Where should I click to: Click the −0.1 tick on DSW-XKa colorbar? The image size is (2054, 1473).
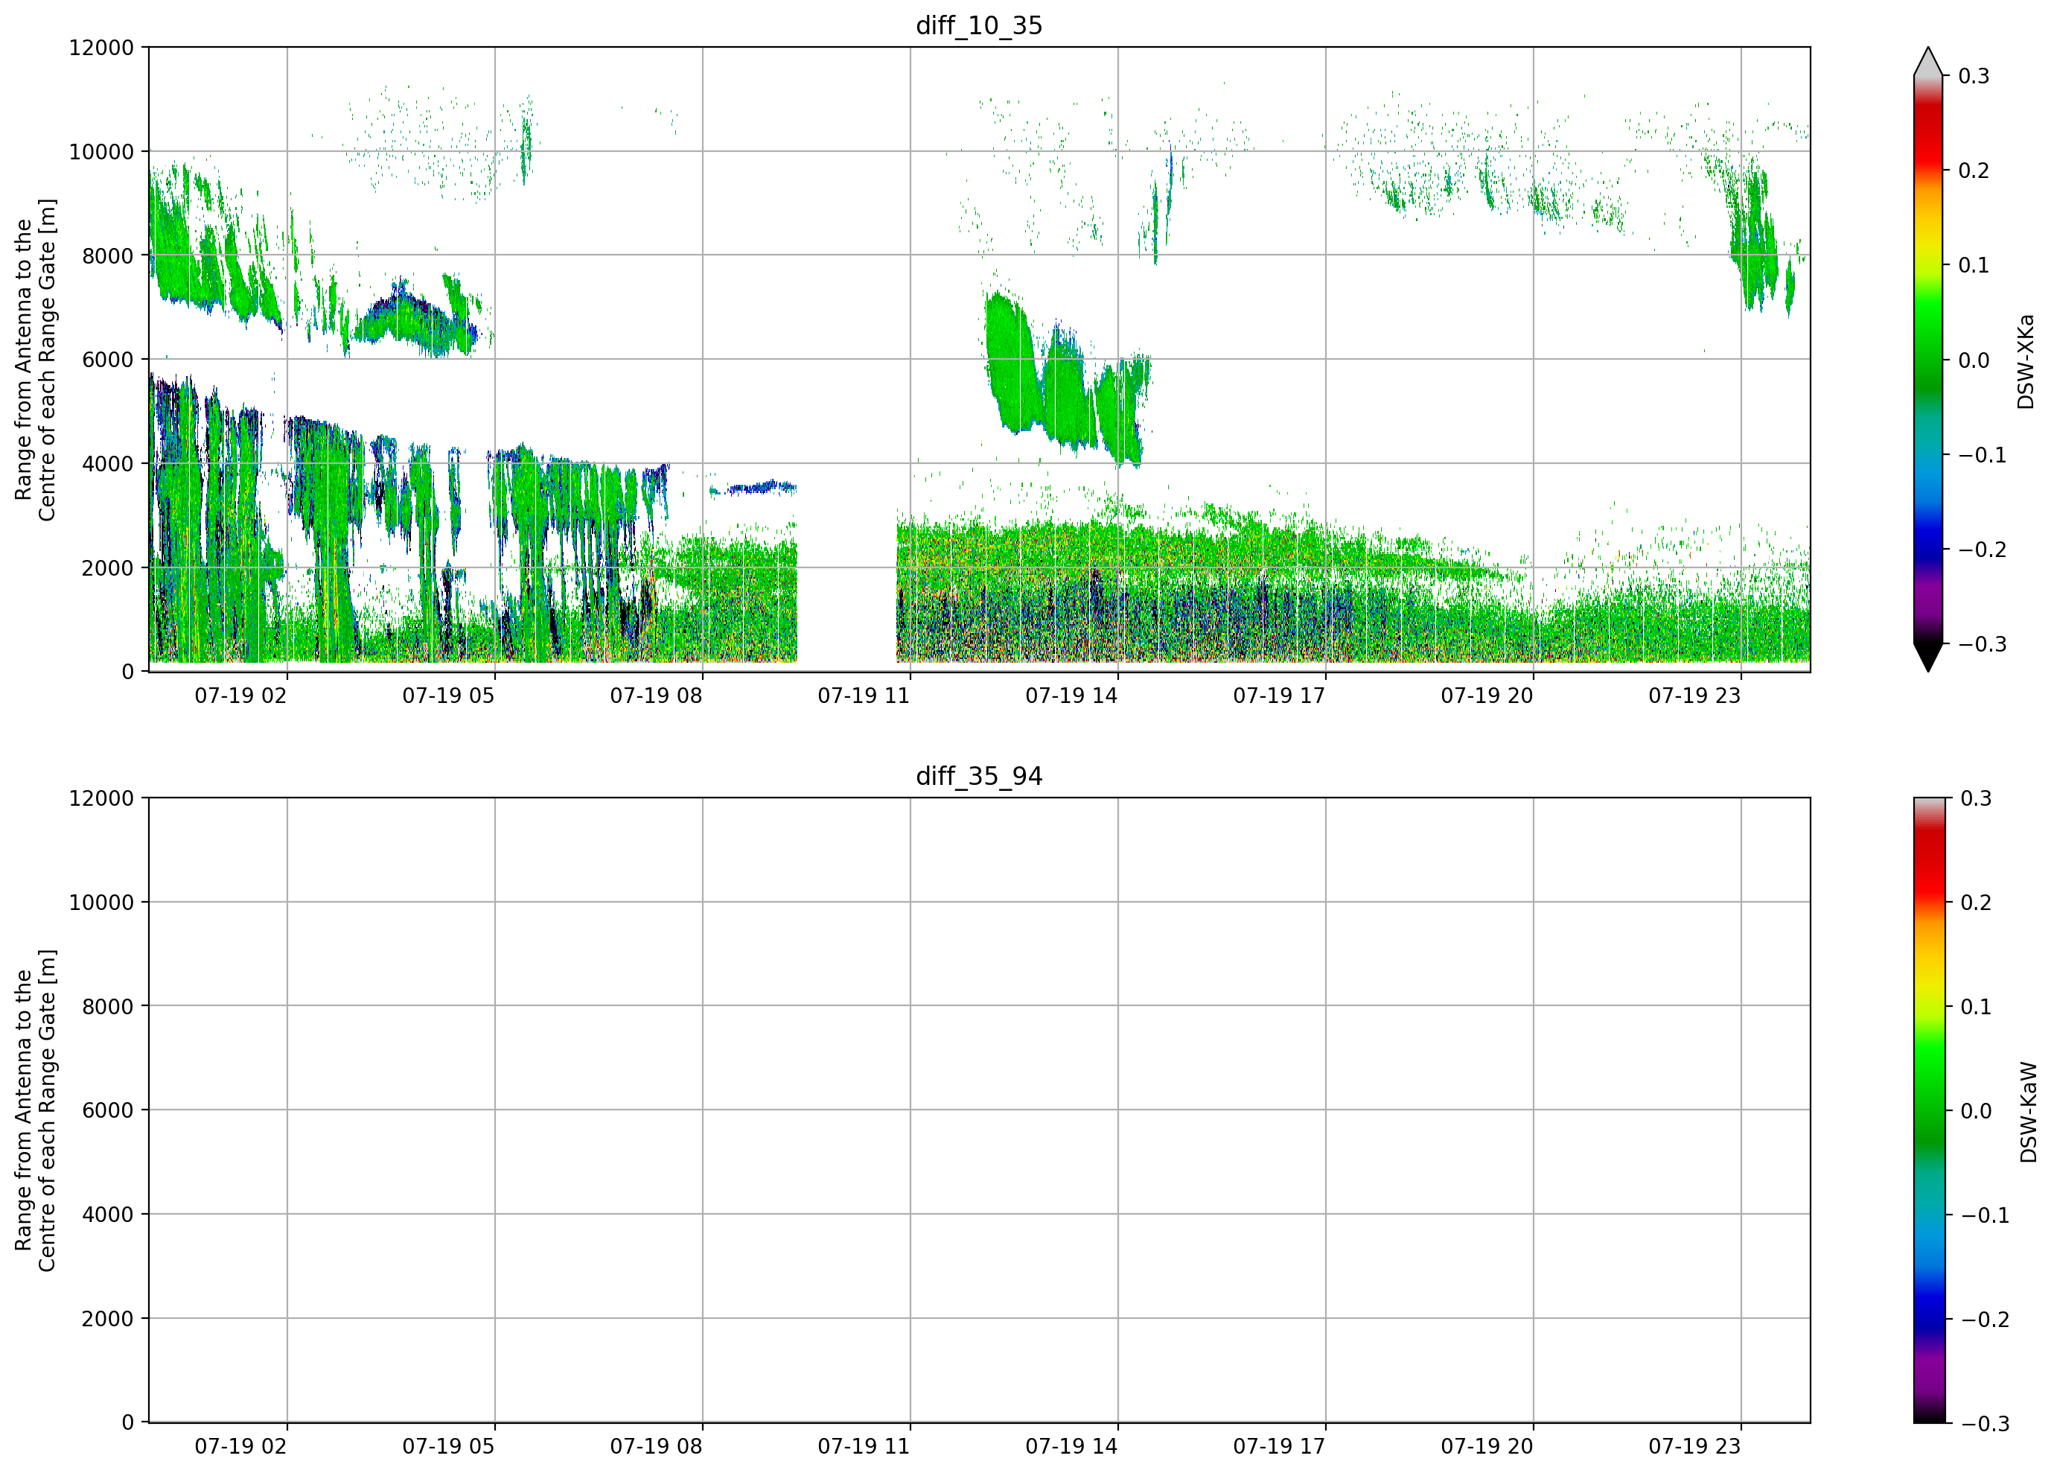click(1983, 455)
